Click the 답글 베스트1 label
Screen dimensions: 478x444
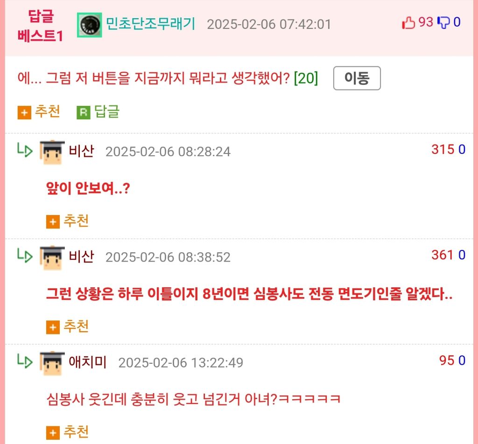40,26
